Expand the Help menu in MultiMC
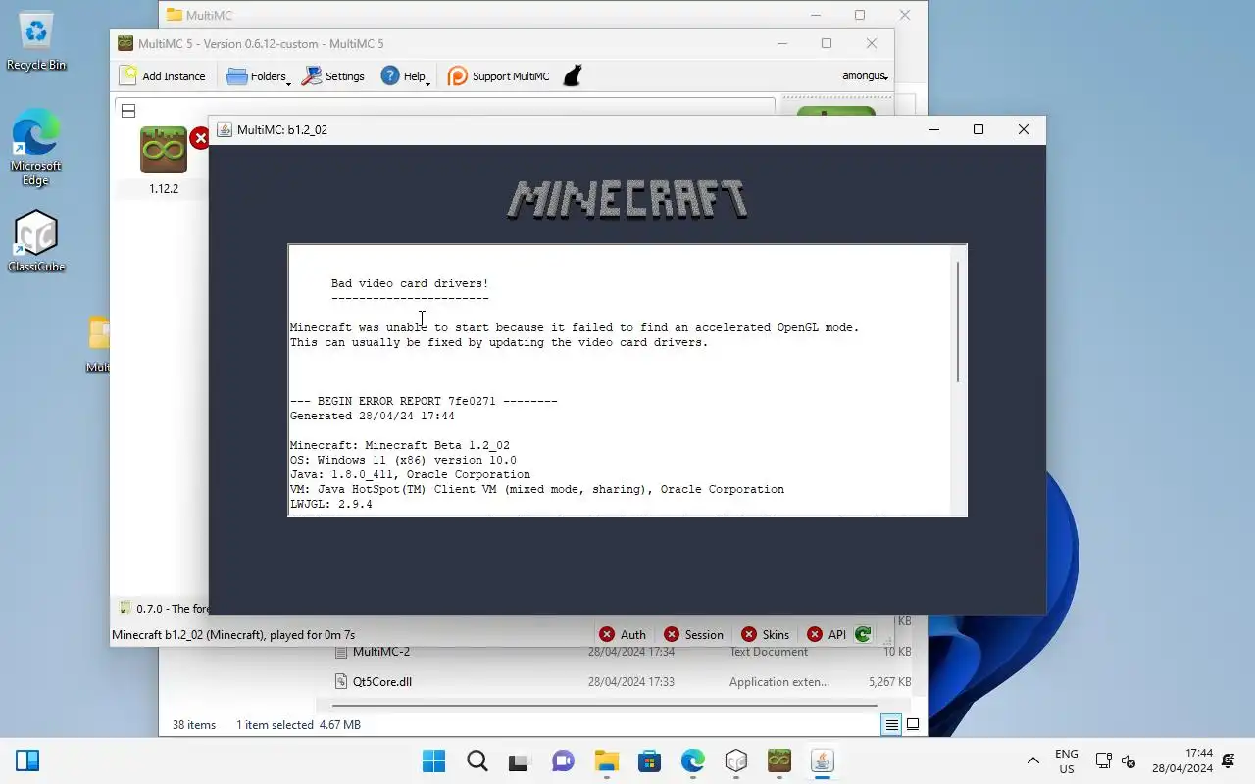1255x784 pixels. click(406, 75)
